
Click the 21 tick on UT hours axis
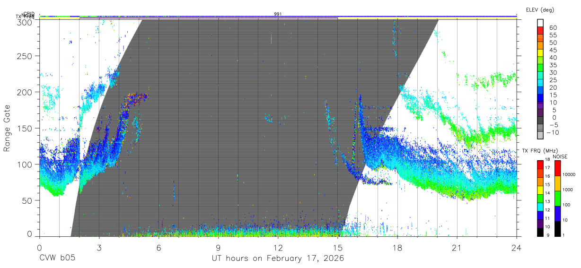pyautogui.click(x=457, y=248)
